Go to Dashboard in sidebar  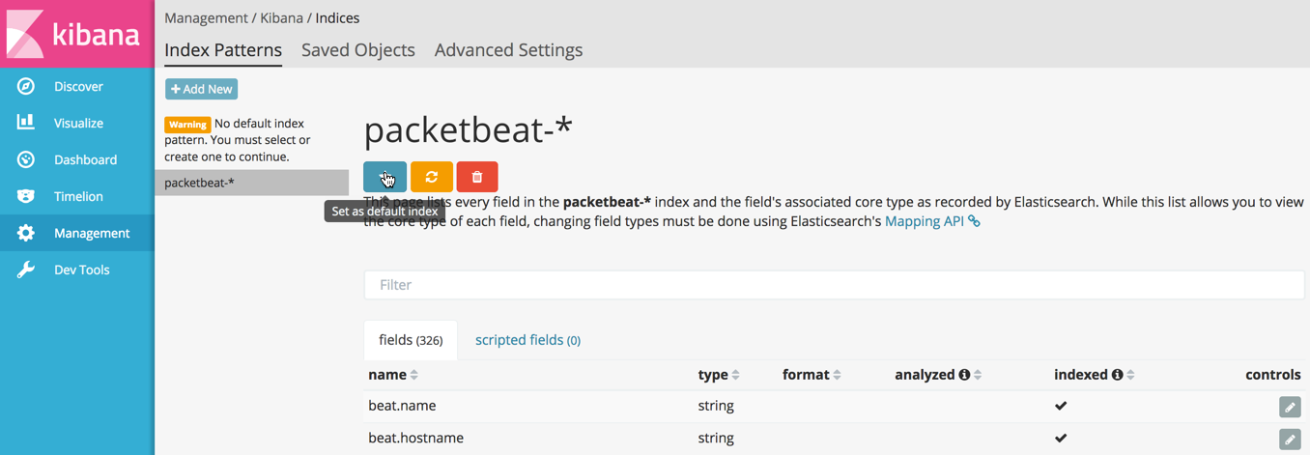click(84, 160)
